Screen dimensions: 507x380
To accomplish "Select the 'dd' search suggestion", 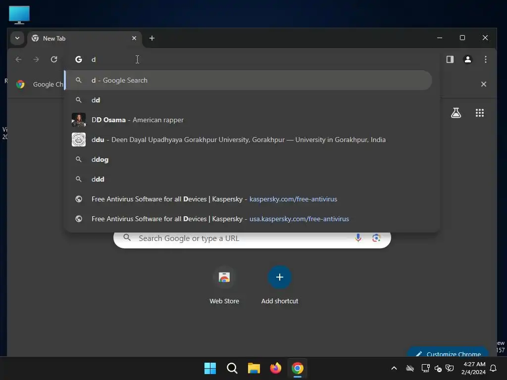I will click(249, 100).
